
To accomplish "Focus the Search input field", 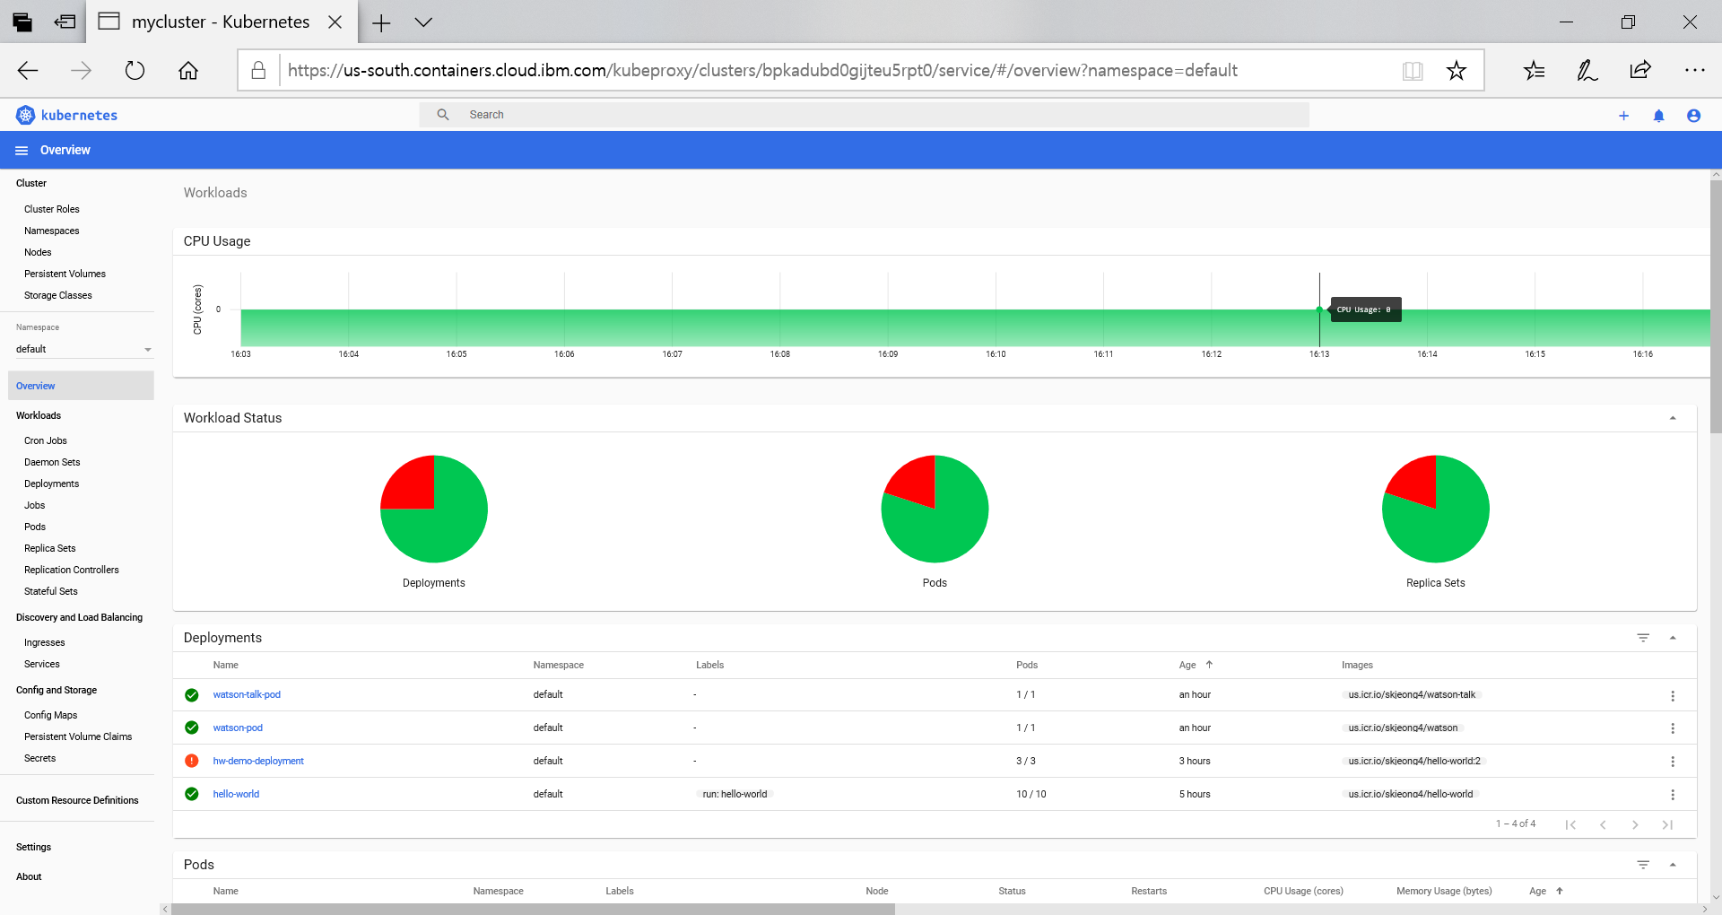I will point(864,115).
